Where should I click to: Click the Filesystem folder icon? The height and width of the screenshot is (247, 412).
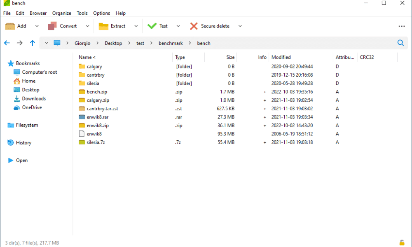point(11,125)
